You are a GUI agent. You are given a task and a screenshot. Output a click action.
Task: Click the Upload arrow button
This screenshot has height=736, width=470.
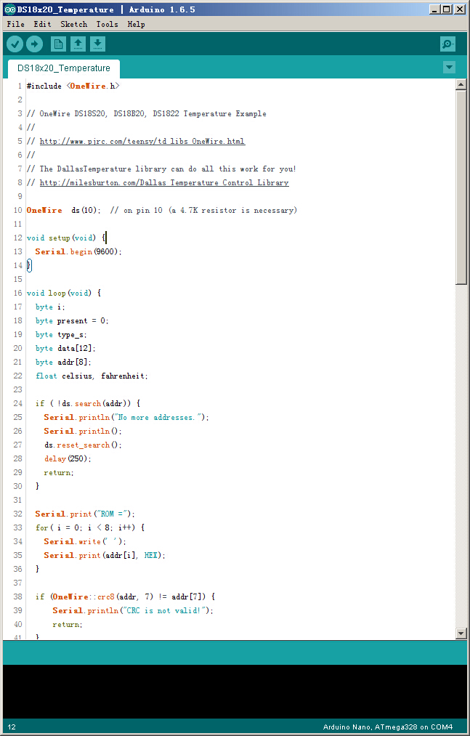(34, 44)
